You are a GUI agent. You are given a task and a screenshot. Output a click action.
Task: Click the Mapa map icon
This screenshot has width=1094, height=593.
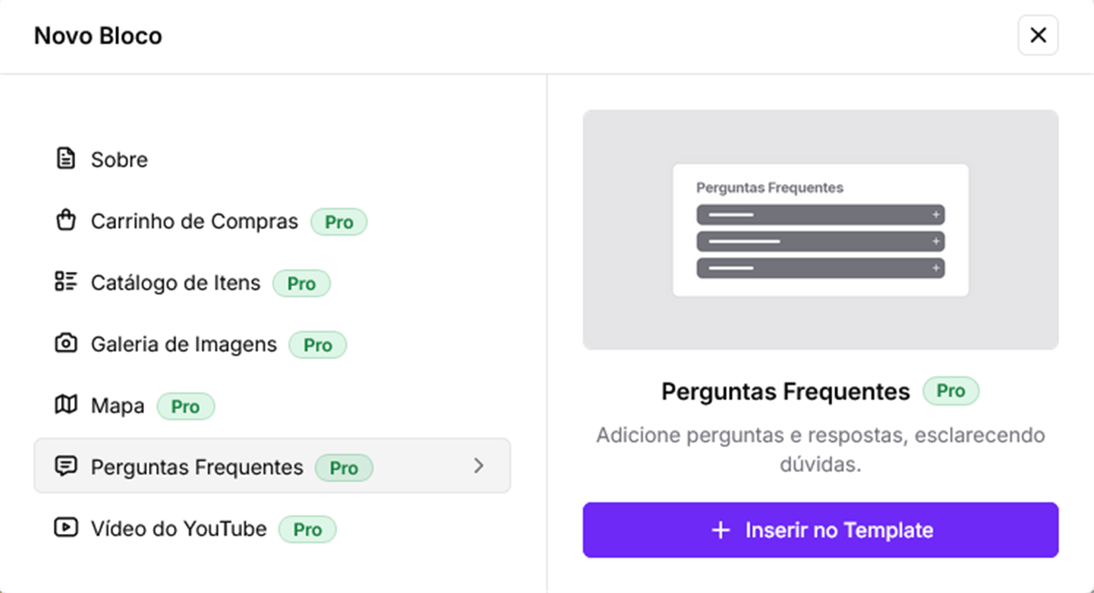66,405
